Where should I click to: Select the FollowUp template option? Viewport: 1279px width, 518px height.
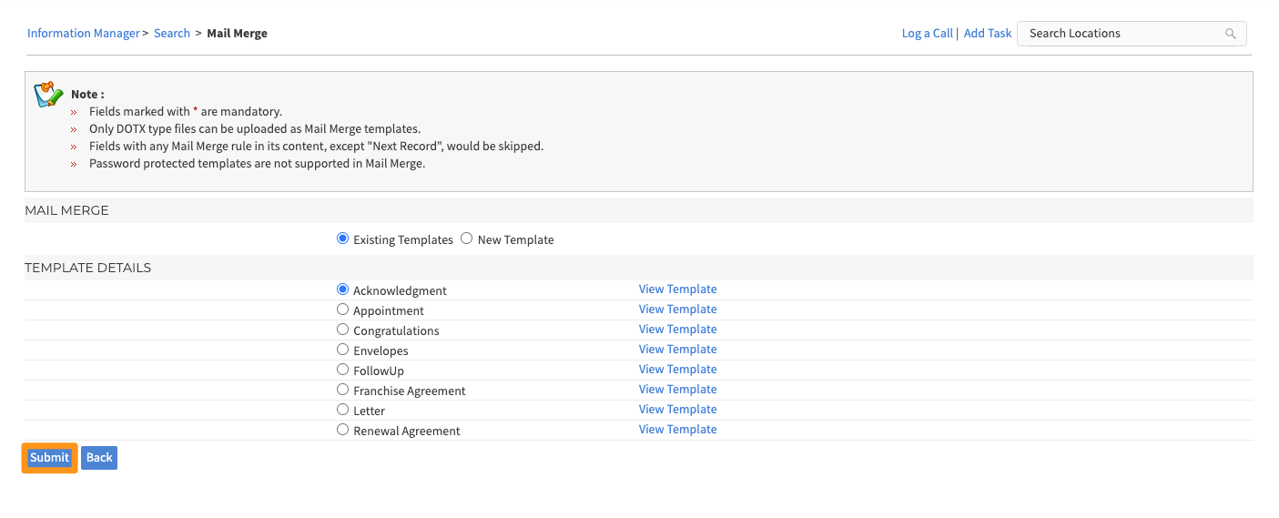click(x=342, y=370)
